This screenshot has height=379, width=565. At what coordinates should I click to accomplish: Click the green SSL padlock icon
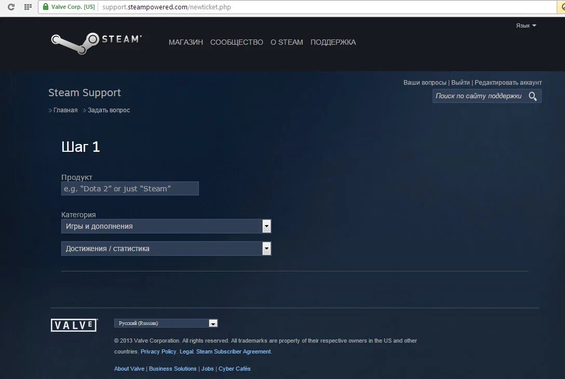tap(45, 6)
